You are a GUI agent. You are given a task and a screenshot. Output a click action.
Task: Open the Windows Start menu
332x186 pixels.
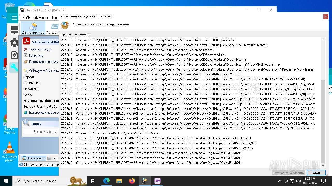tap(6, 181)
